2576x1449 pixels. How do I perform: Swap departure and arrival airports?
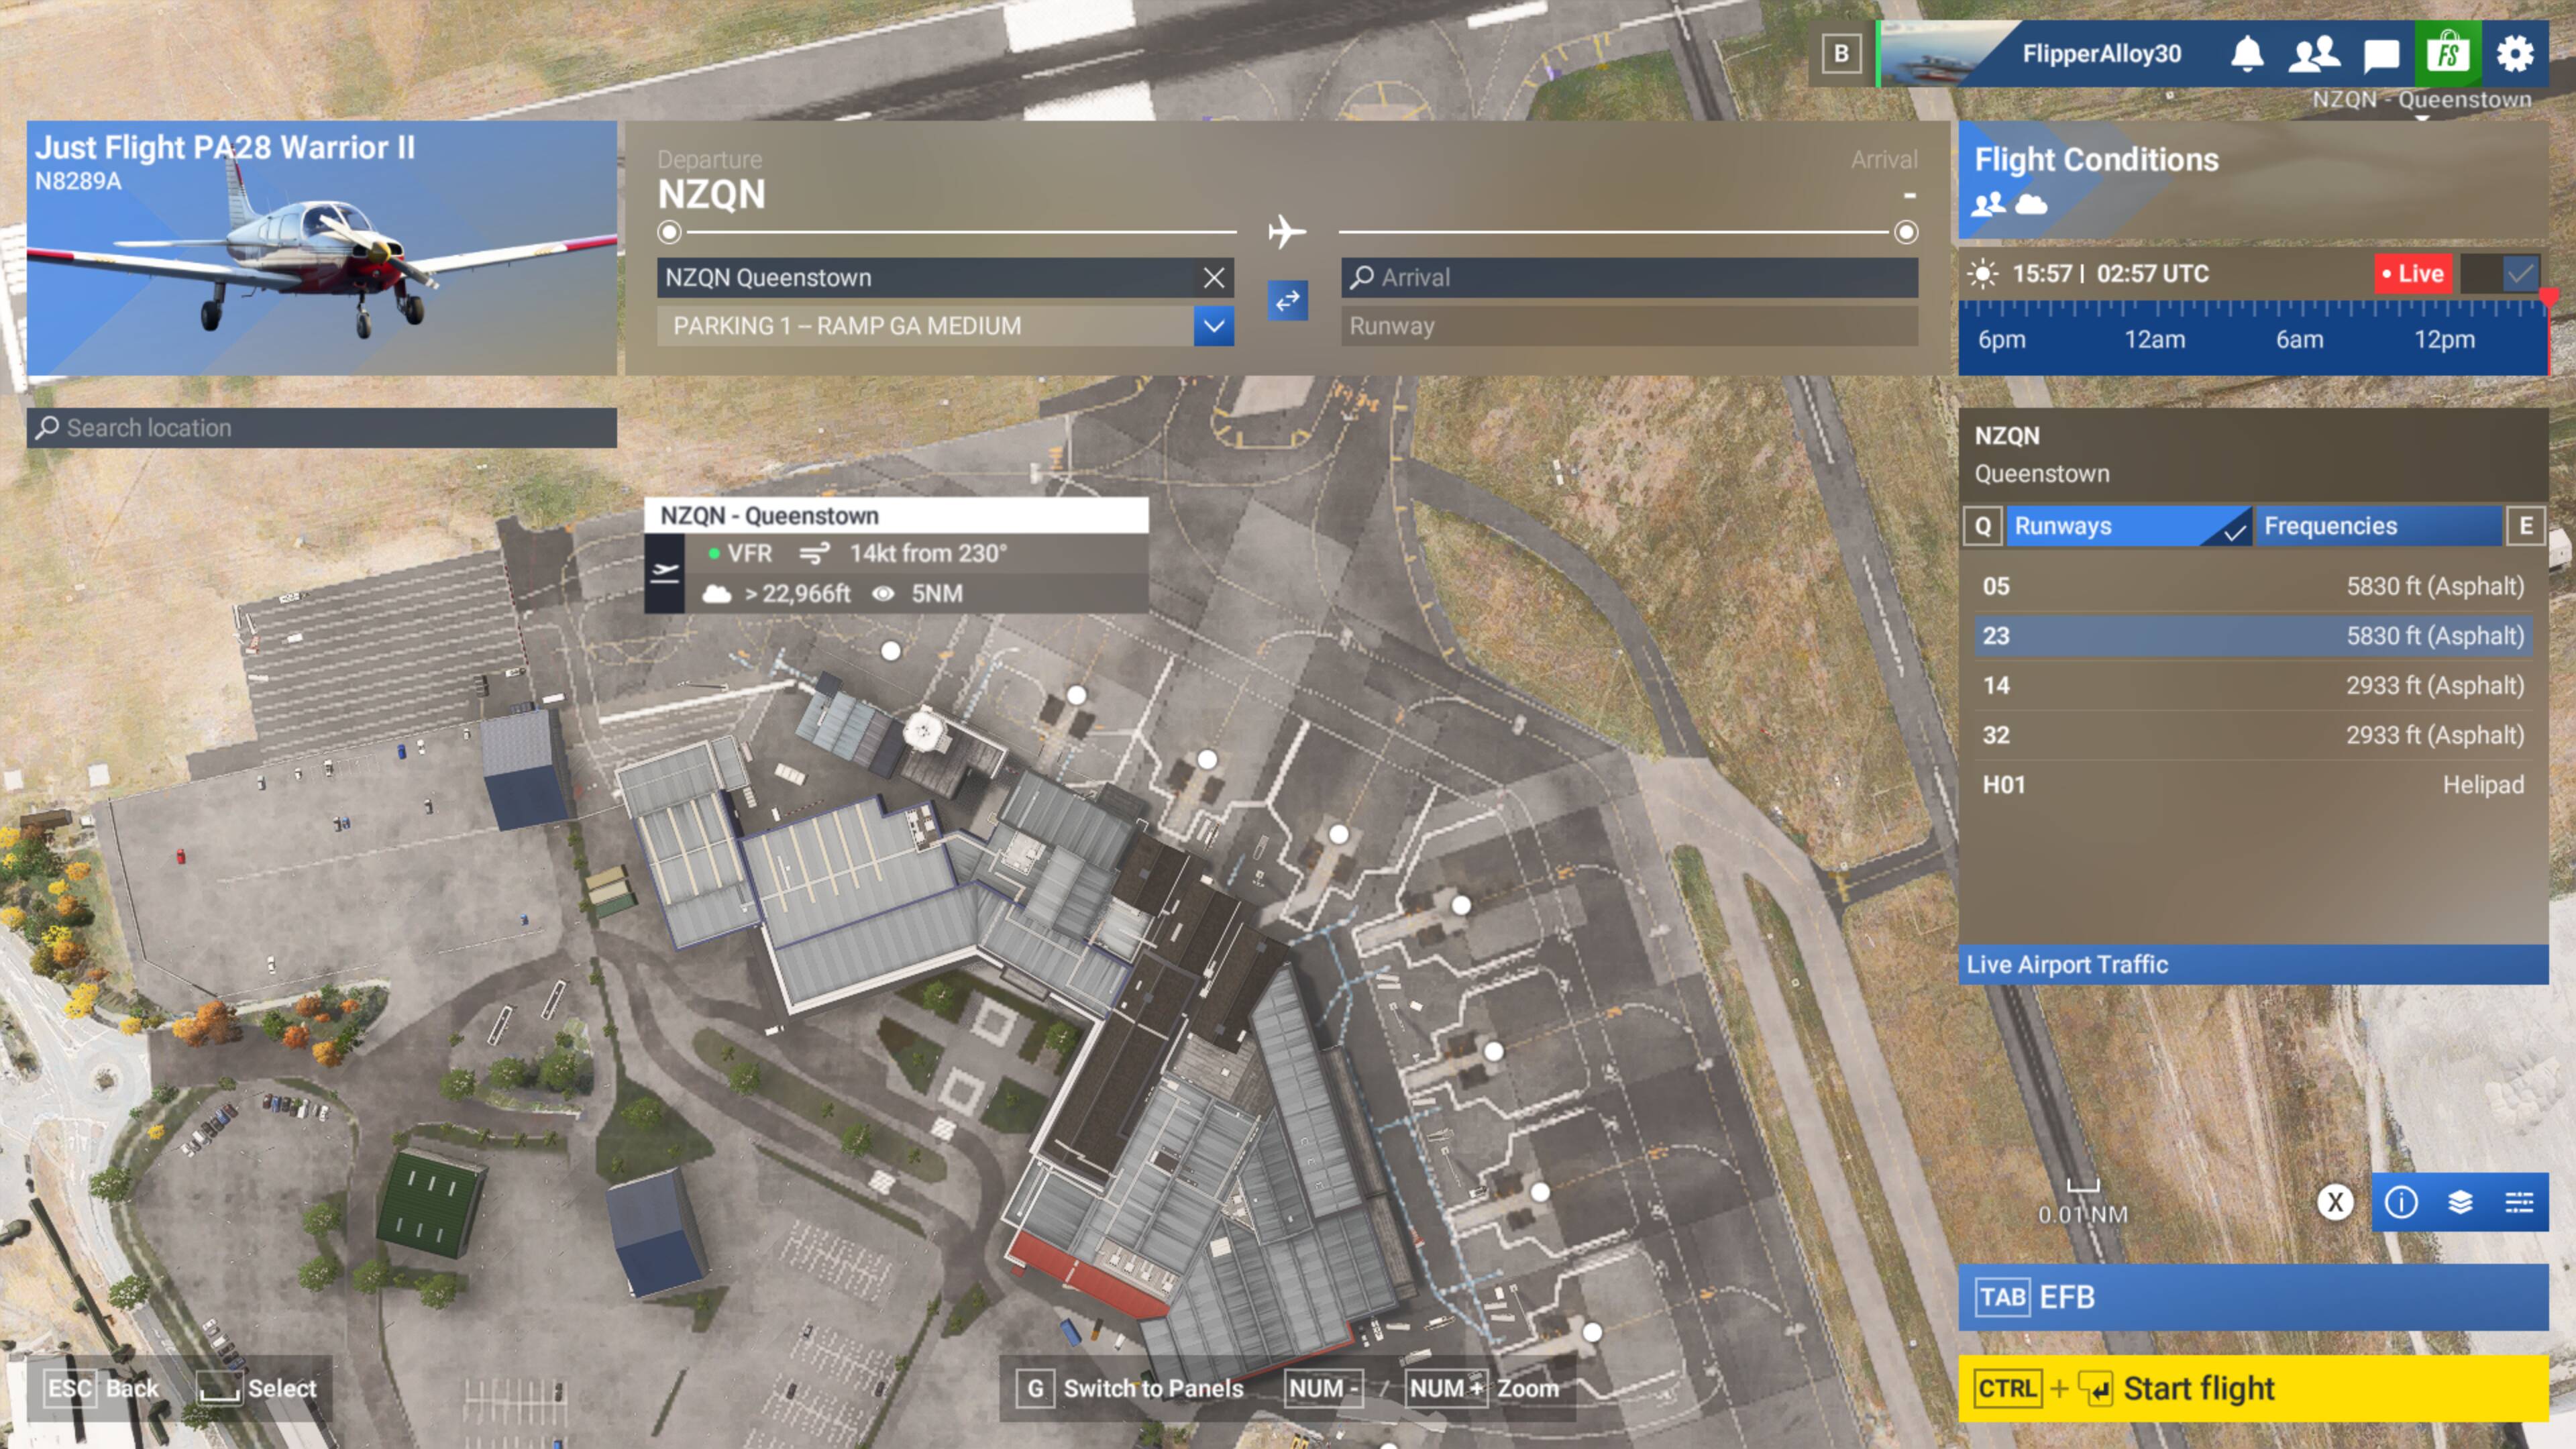pos(1287,300)
